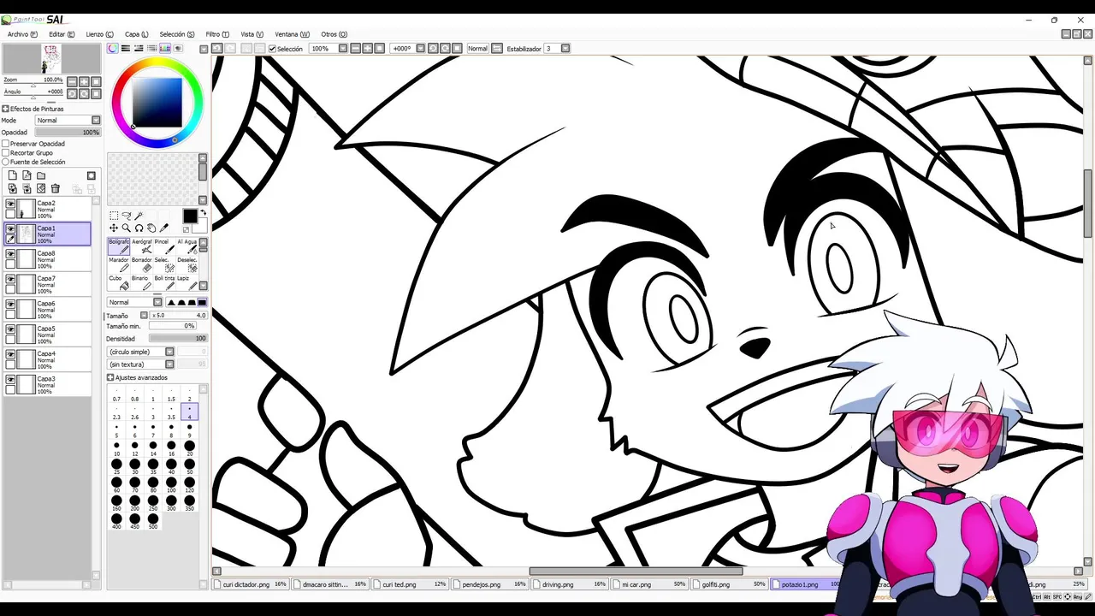Hide the Capa3 layer
1095x616 pixels.
[10, 379]
